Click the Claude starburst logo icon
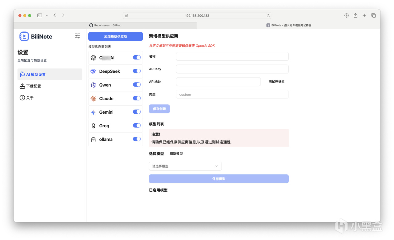Image resolution: width=394 pixels, height=240 pixels. click(x=93, y=99)
